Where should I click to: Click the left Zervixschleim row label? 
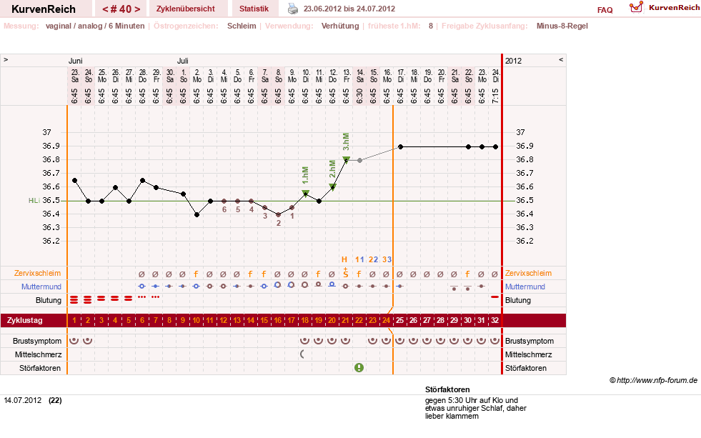(x=38, y=273)
